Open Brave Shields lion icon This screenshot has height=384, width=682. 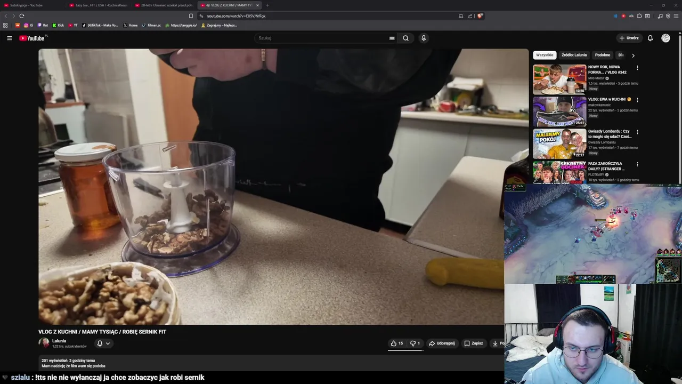[x=480, y=16]
